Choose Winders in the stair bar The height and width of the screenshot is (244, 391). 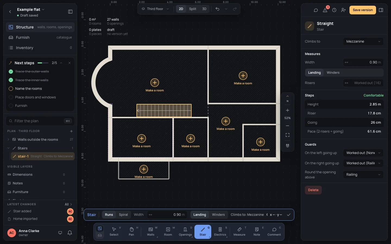point(218,215)
